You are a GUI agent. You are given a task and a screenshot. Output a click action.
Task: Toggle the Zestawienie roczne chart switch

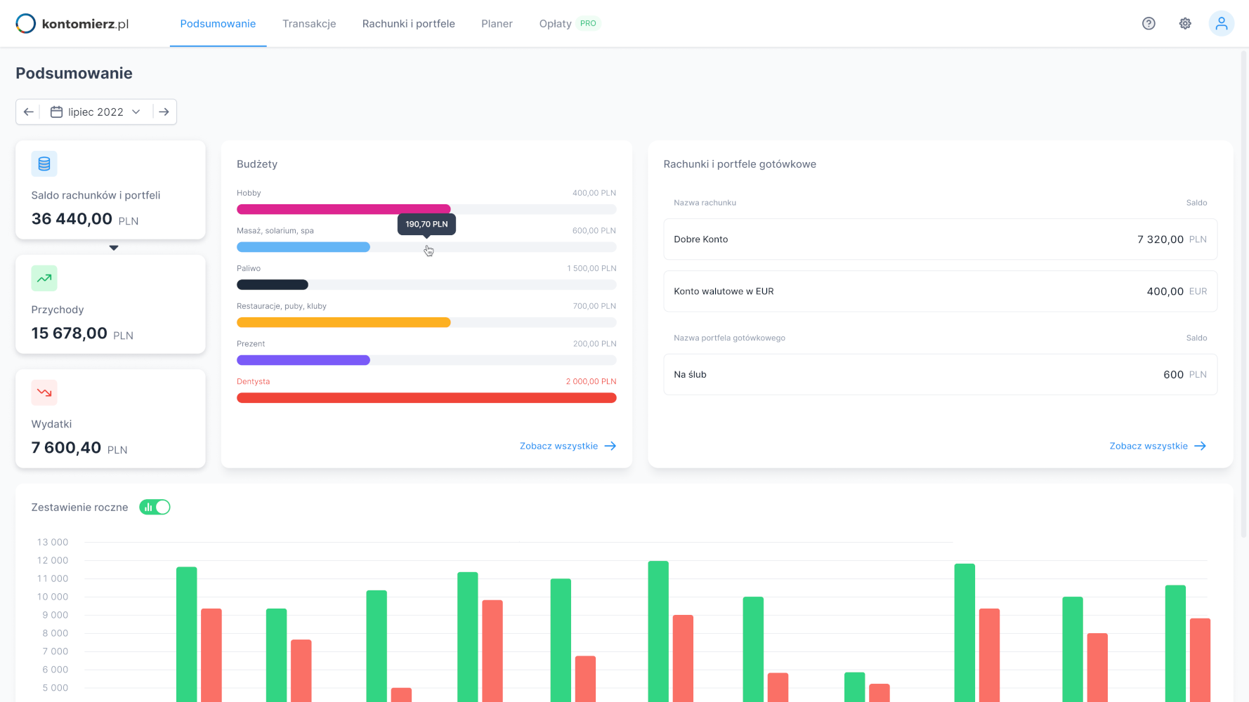155,507
